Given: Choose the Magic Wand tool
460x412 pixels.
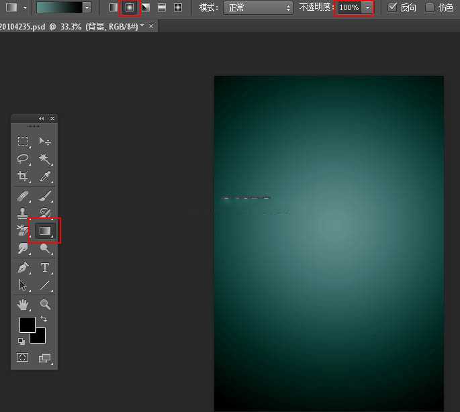Looking at the screenshot, I should pos(45,159).
